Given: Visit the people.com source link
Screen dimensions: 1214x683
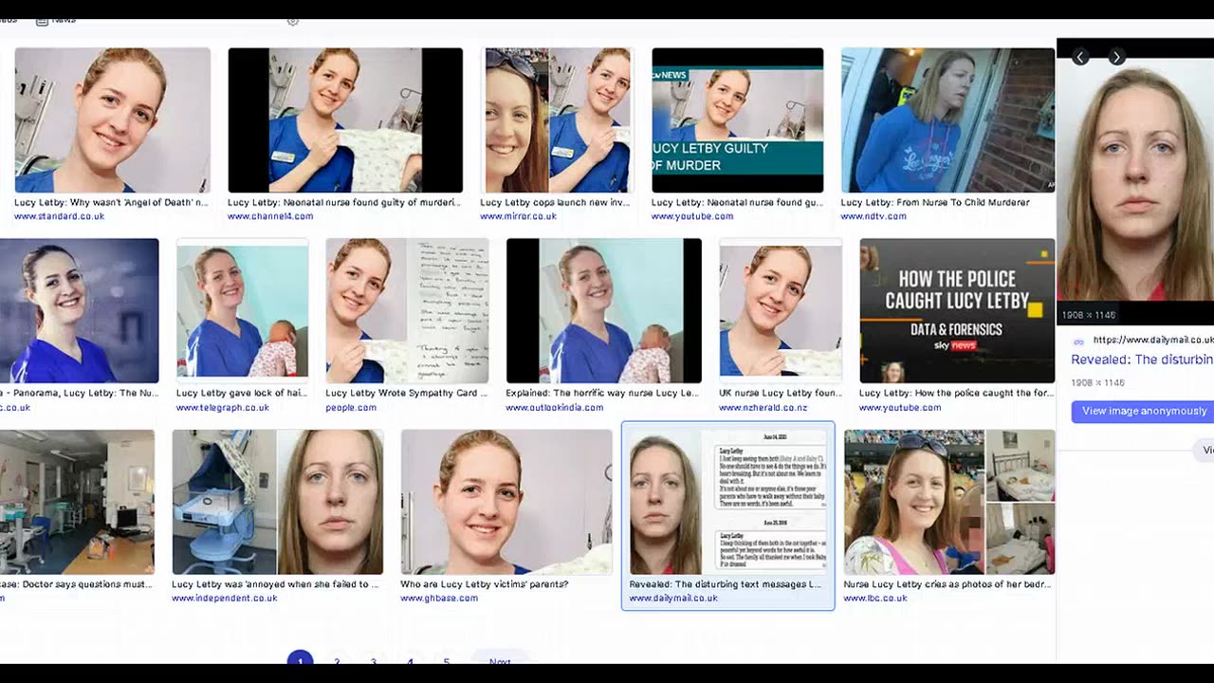Looking at the screenshot, I should point(351,408).
